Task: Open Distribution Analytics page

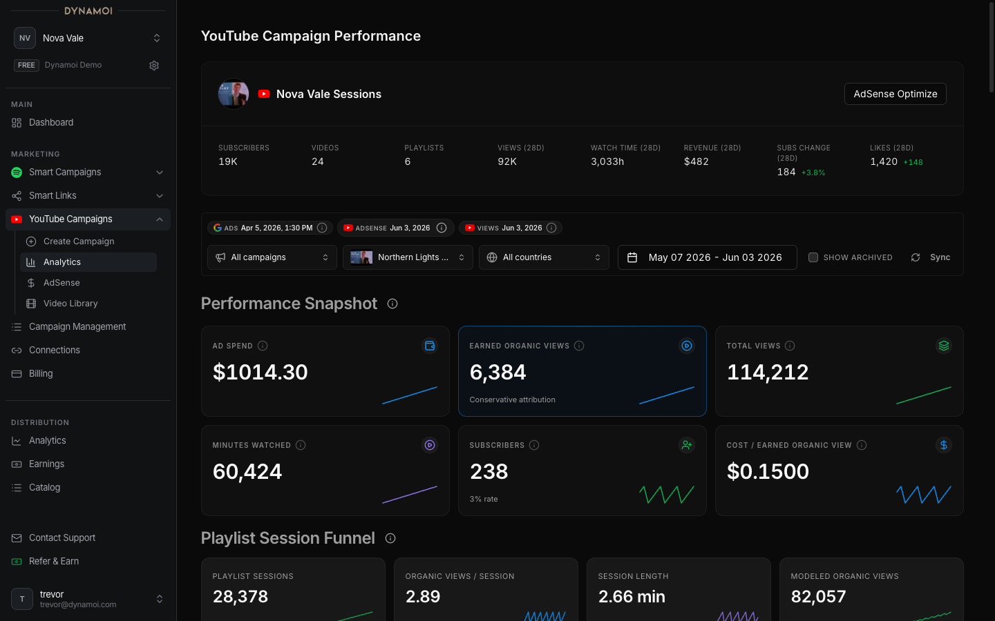Action: [x=88, y=441]
